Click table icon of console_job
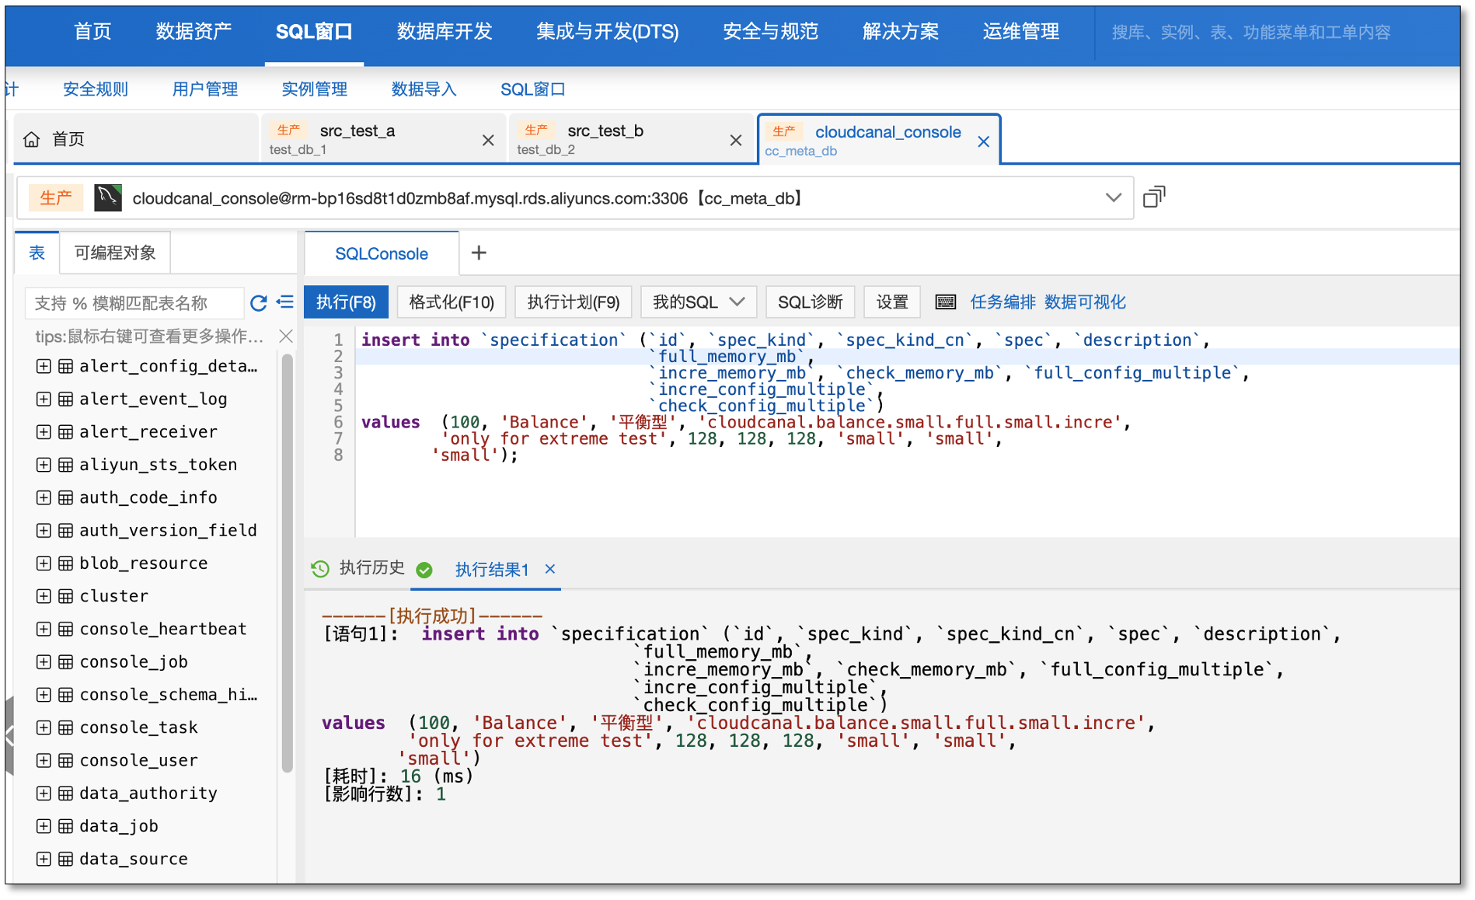The height and width of the screenshot is (900, 1475). (x=66, y=662)
